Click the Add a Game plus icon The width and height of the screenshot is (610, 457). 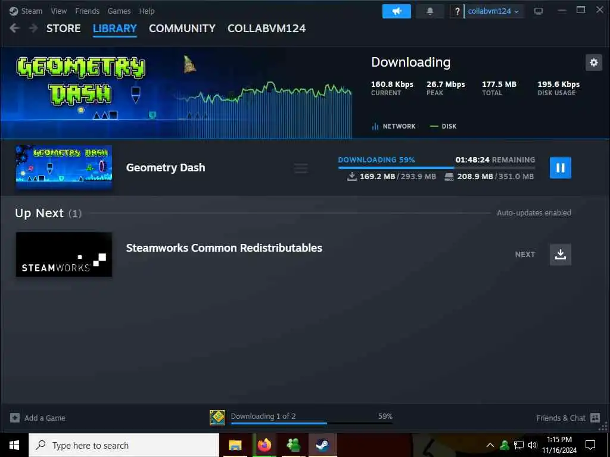[x=15, y=418]
